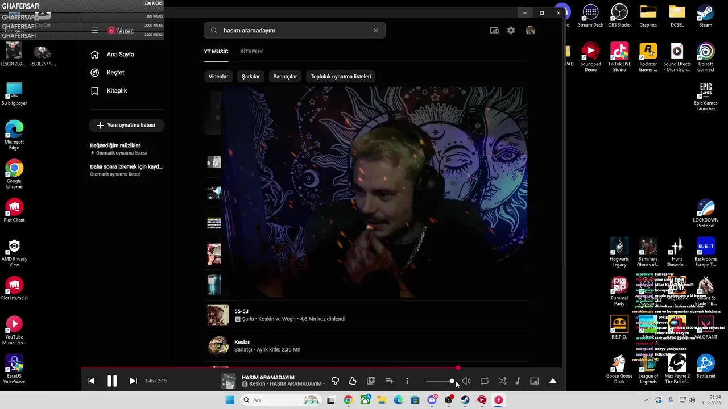Select Rockstar Games desktop shortcut
728x409 pixels.
(648, 57)
